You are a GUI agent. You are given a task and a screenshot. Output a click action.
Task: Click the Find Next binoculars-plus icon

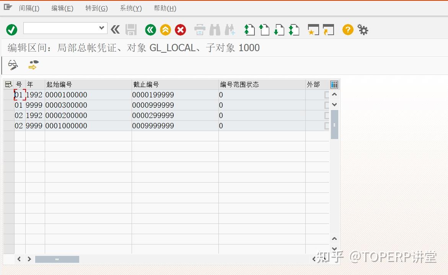[230, 30]
